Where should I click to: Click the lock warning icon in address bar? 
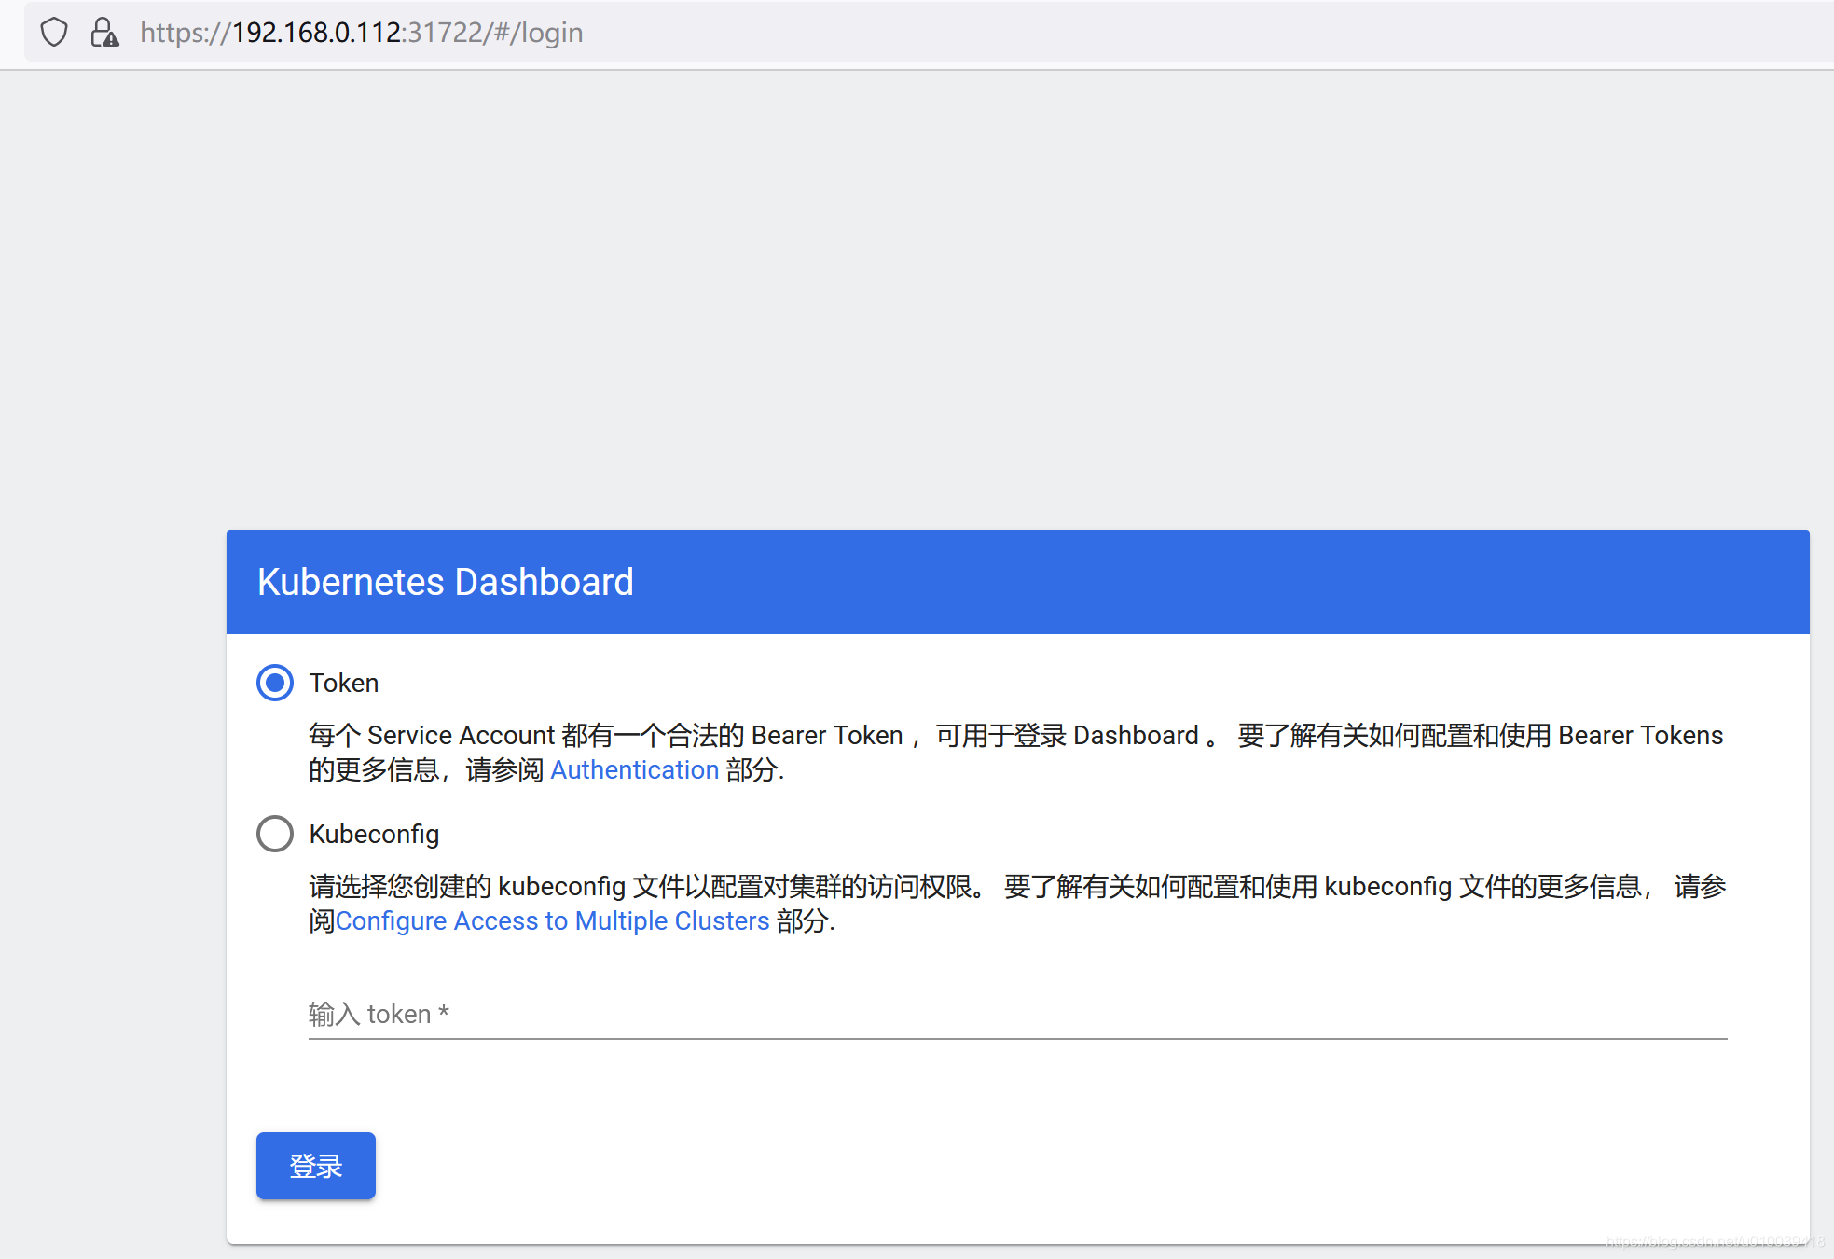104,33
